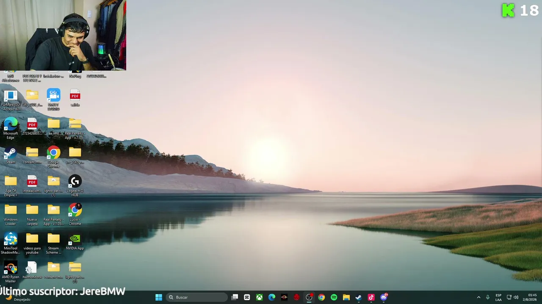This screenshot has height=304, width=542.
Task: Select the aa_ims folder
Action: click(53, 126)
